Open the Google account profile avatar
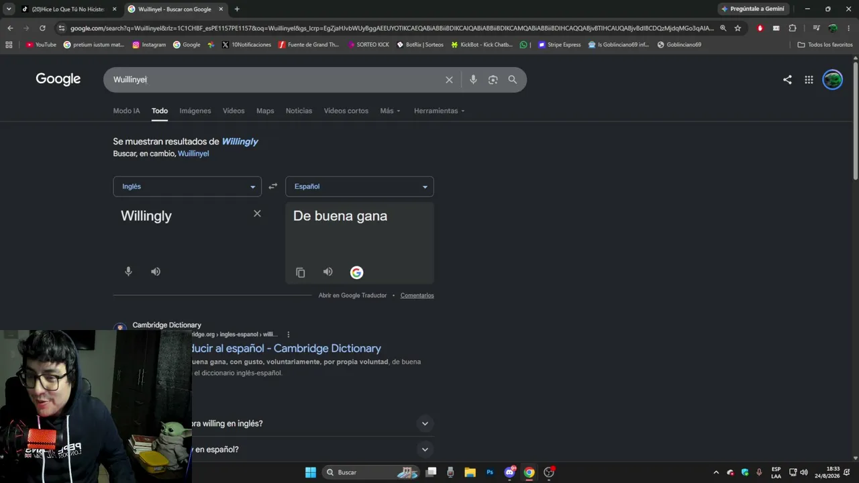 click(833, 80)
